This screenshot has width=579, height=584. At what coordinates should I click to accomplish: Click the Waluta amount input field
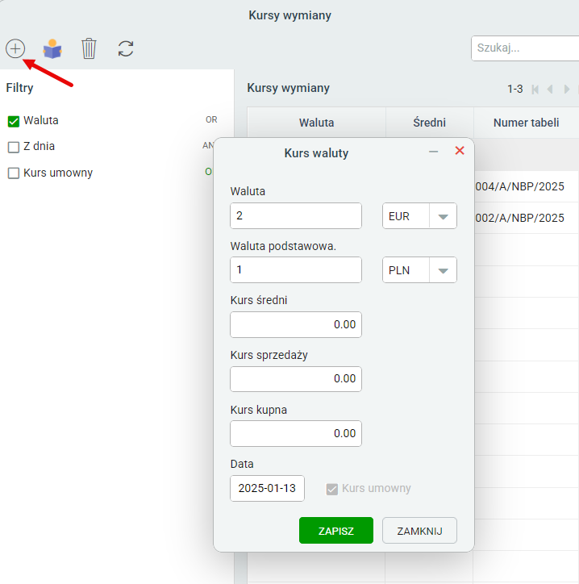click(296, 215)
